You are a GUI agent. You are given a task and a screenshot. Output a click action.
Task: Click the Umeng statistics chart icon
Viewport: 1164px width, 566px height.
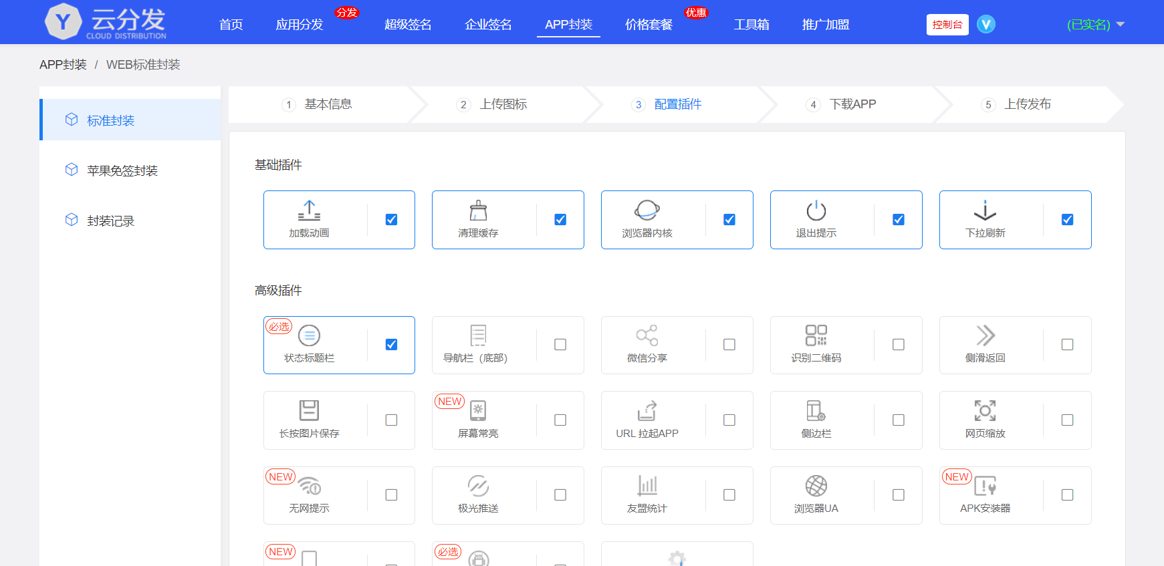(647, 486)
